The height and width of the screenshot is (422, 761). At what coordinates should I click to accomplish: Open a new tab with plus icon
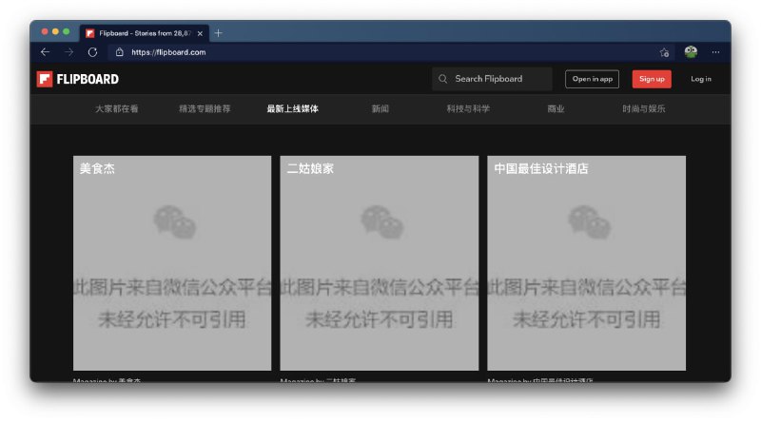[x=219, y=33]
